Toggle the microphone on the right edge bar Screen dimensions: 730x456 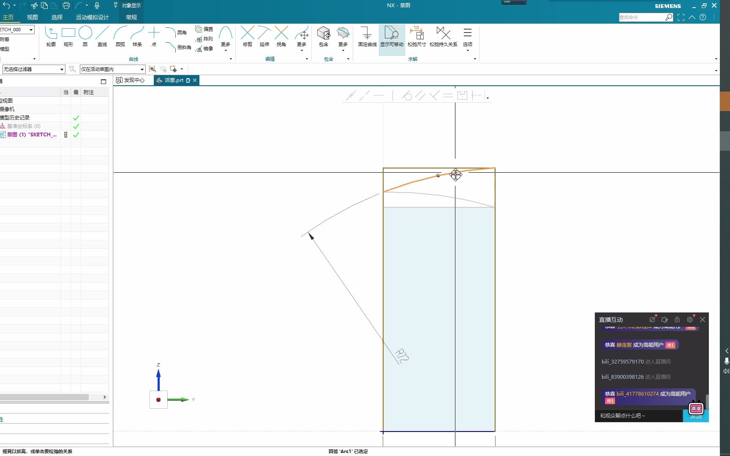(x=727, y=361)
